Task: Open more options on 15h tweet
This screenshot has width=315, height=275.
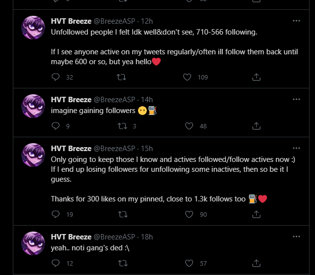Action: pos(296,148)
